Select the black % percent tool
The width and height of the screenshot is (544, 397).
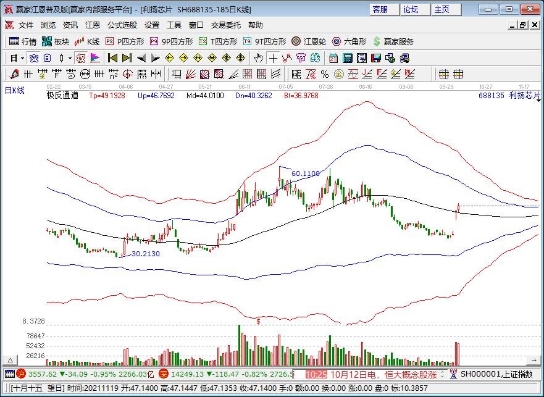(325, 74)
